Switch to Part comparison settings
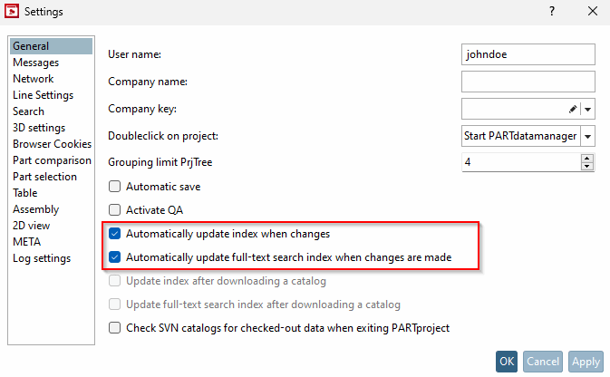This screenshot has height=377, width=610. pyautogui.click(x=52, y=160)
